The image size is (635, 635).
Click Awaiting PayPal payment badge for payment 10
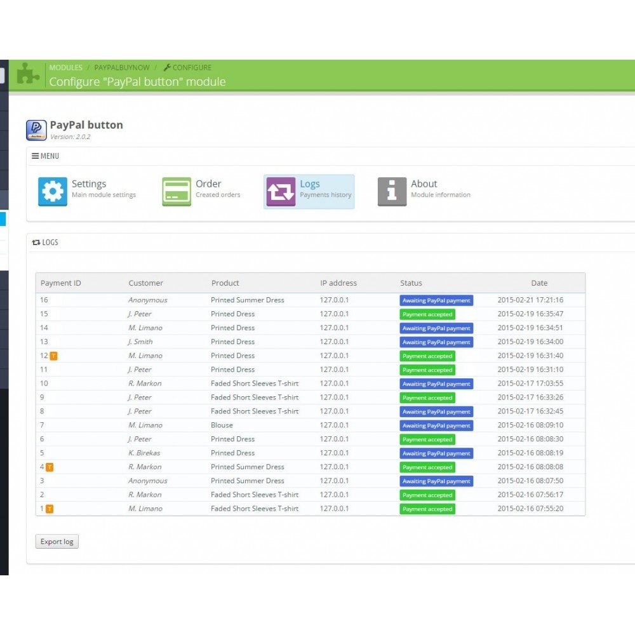pyautogui.click(x=436, y=384)
